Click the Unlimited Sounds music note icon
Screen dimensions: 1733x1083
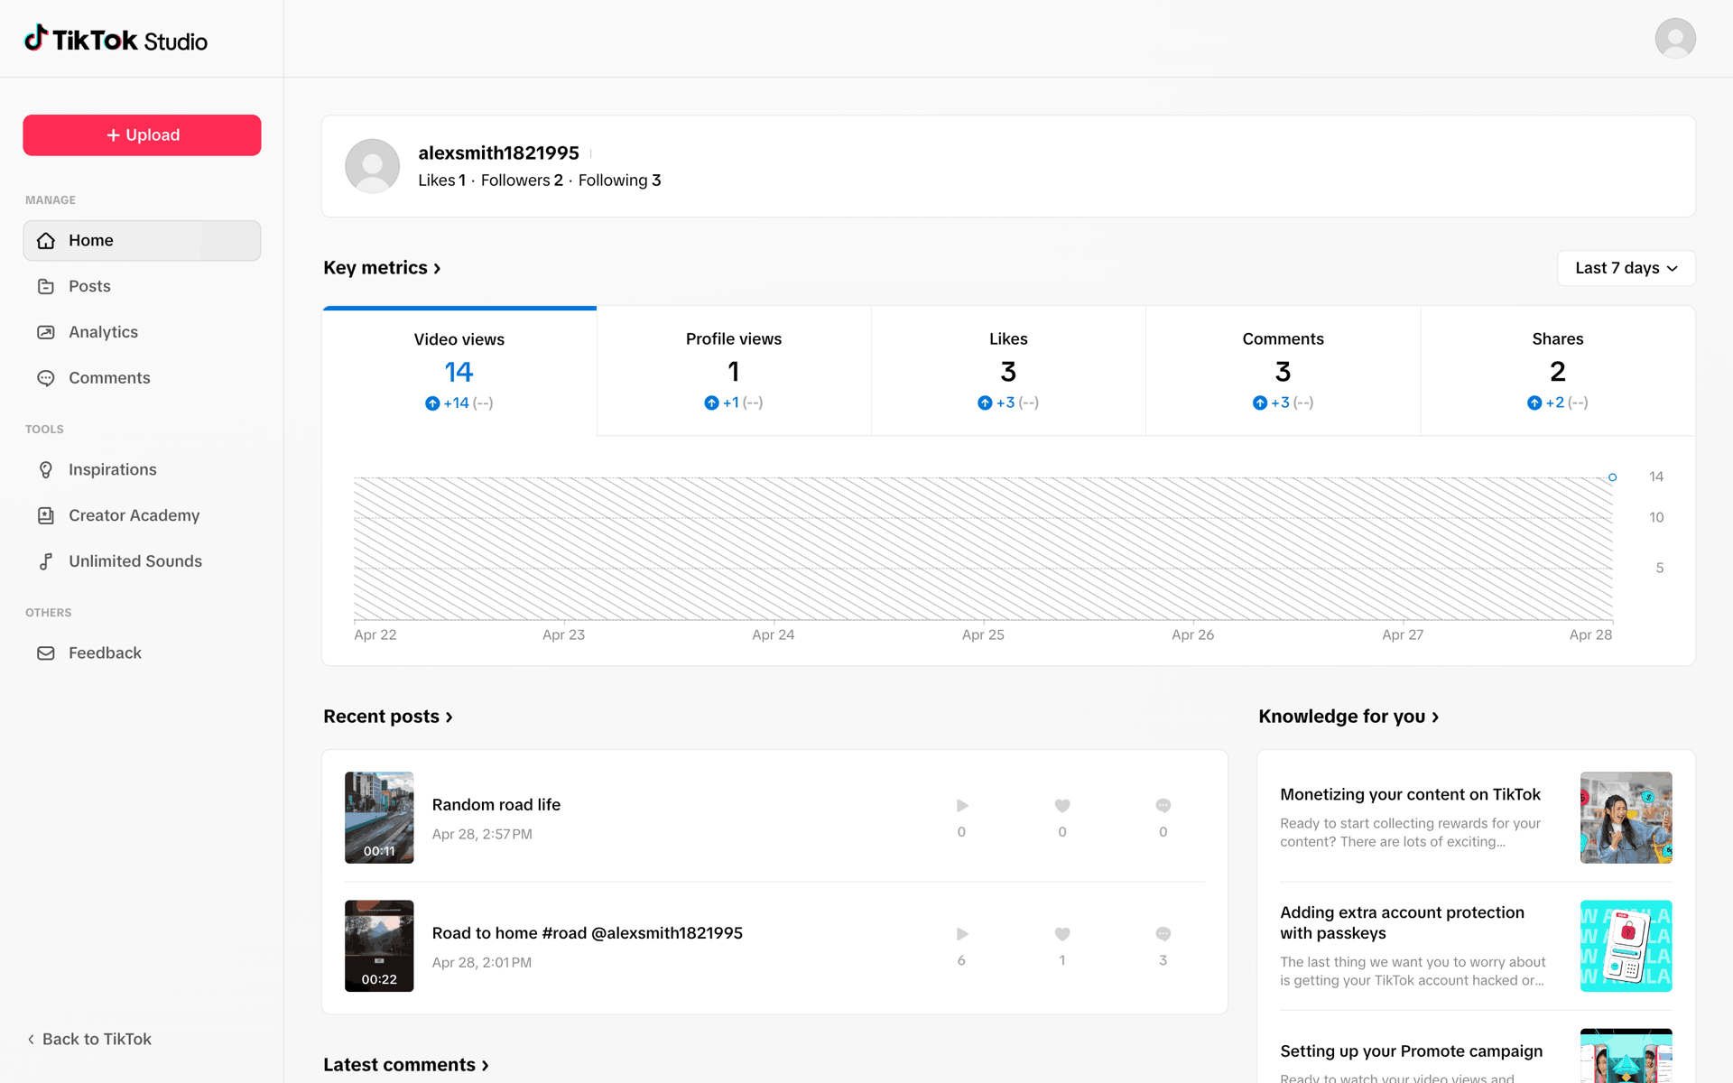[x=46, y=561]
